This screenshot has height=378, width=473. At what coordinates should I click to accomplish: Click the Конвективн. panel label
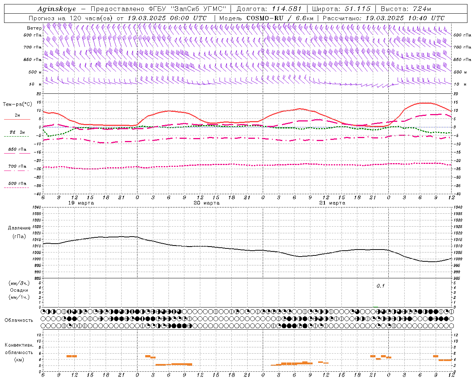pos(19,345)
